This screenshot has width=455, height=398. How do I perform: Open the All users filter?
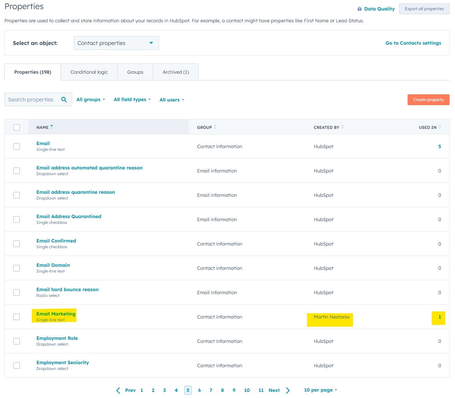click(172, 100)
